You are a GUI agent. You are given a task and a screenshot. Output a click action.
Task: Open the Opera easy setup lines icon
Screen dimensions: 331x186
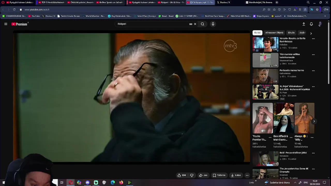(300, 10)
